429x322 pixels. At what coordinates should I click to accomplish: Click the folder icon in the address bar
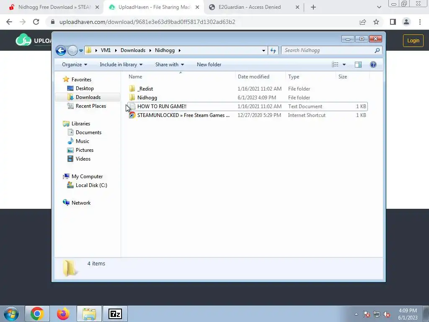(x=89, y=50)
